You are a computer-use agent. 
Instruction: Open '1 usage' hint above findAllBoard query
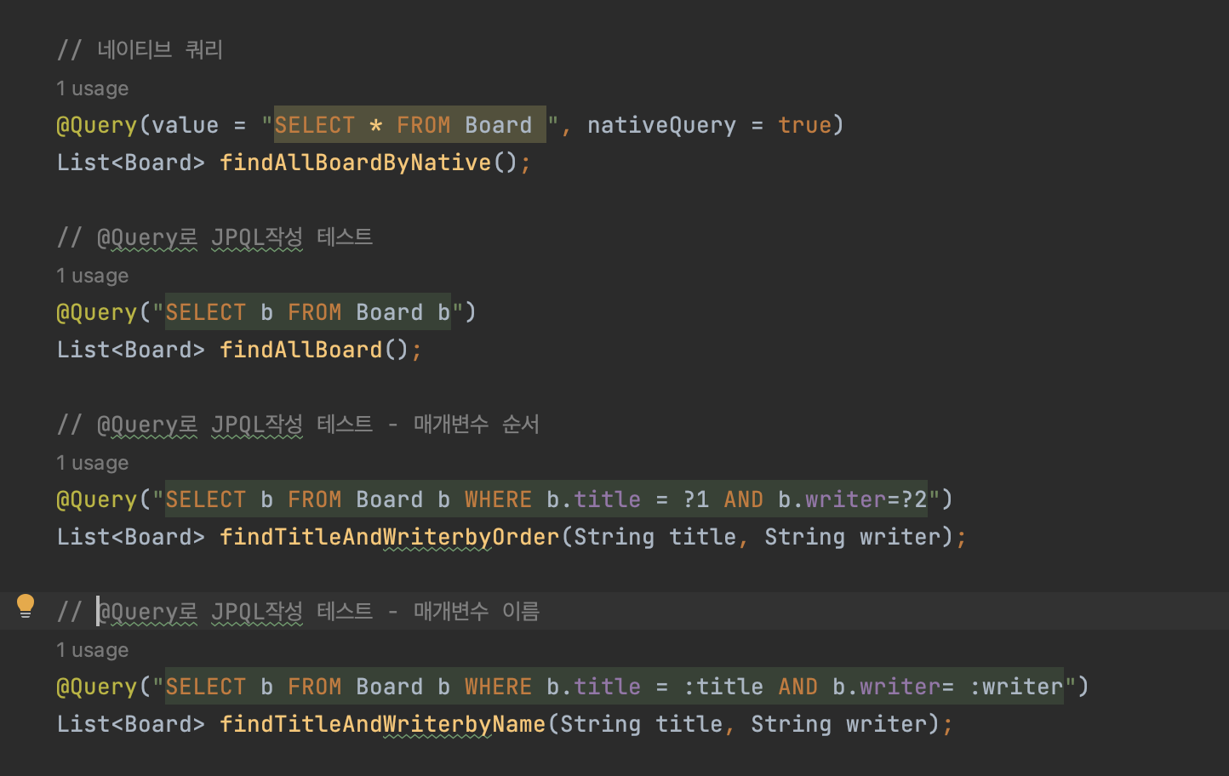click(93, 276)
